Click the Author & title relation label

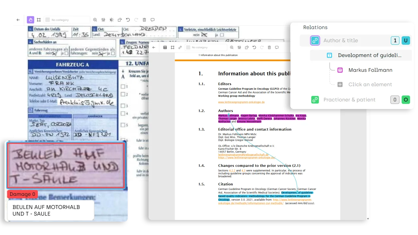(x=341, y=40)
